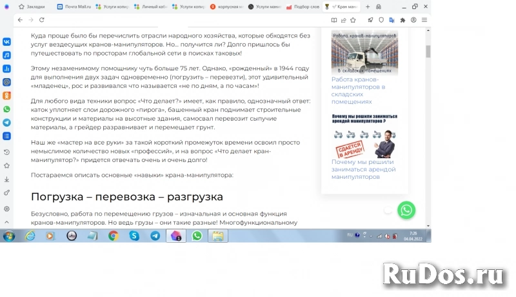Switch to the Личный каб tab
516x297 pixels.
tap(150, 6)
